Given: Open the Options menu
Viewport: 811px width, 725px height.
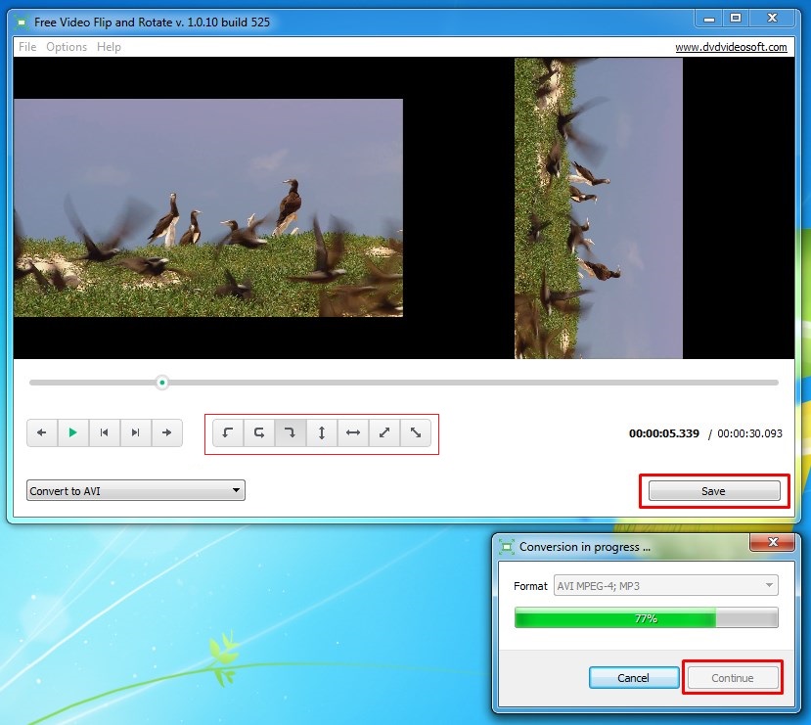Looking at the screenshot, I should (x=67, y=47).
